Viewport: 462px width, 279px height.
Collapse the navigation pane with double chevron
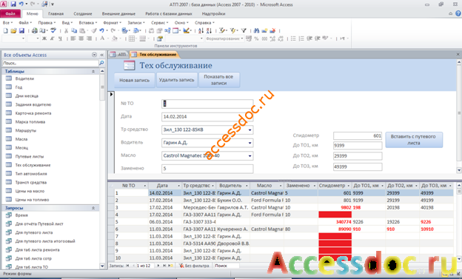pos(101,55)
